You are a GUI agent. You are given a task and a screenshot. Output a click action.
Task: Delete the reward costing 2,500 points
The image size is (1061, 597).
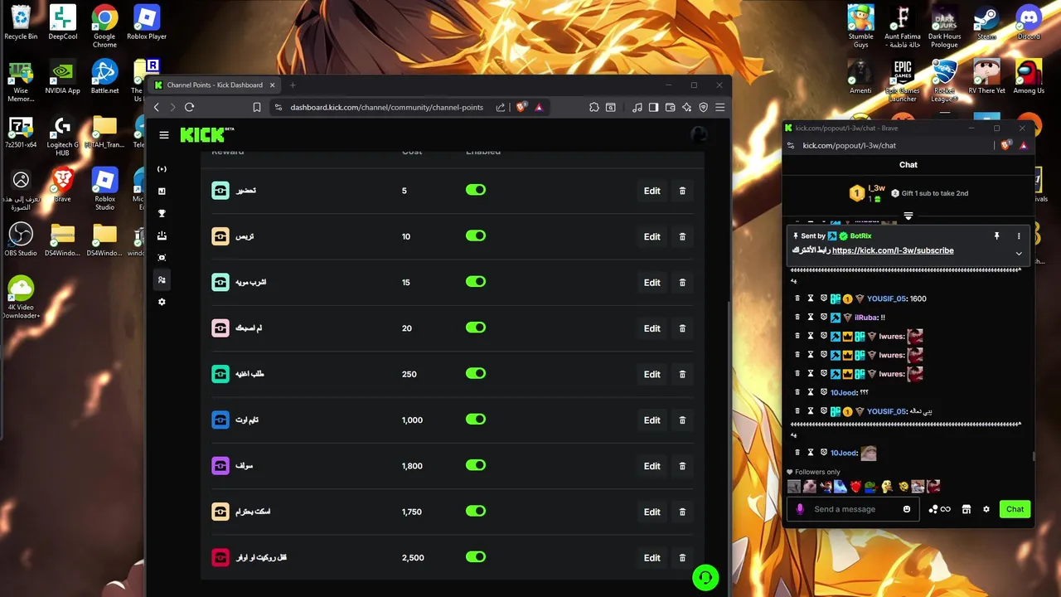click(682, 557)
